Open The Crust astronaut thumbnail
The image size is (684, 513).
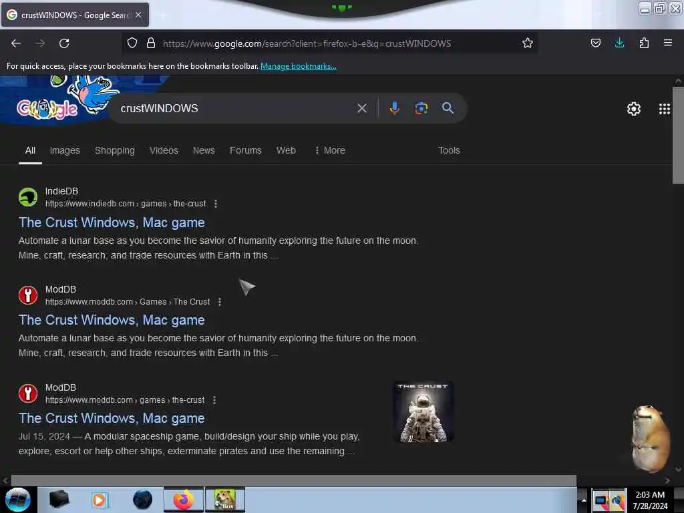(423, 412)
